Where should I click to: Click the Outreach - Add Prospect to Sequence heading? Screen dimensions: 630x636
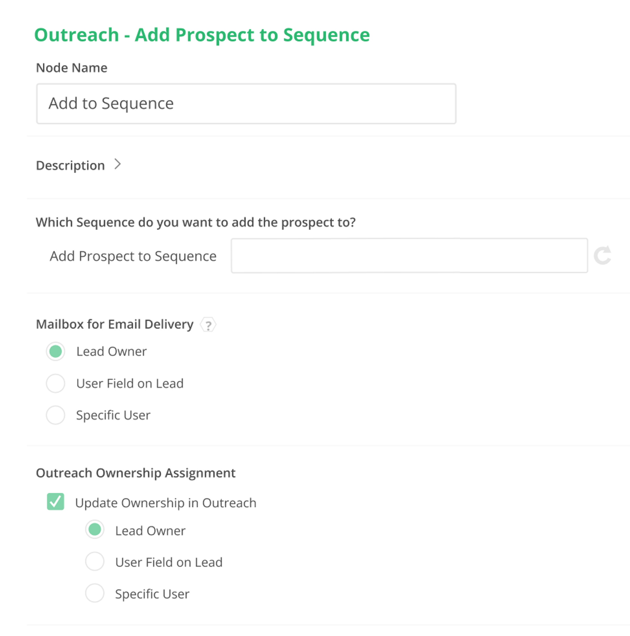tap(202, 35)
